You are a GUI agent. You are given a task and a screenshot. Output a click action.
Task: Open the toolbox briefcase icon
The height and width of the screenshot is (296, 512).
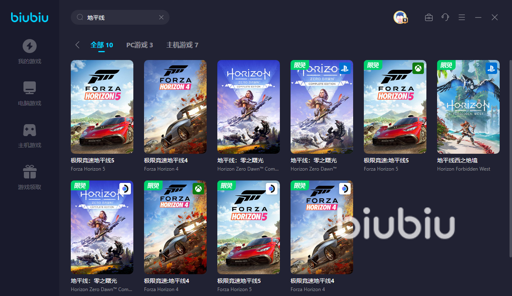(429, 17)
